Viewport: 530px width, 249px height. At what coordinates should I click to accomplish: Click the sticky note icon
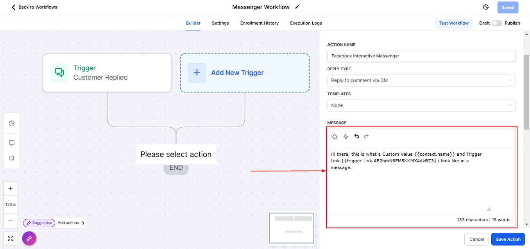[x=12, y=158]
